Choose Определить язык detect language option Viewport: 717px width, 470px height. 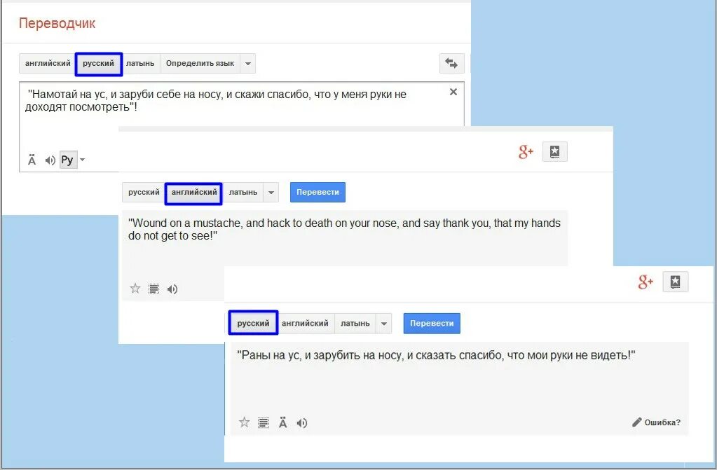200,63
